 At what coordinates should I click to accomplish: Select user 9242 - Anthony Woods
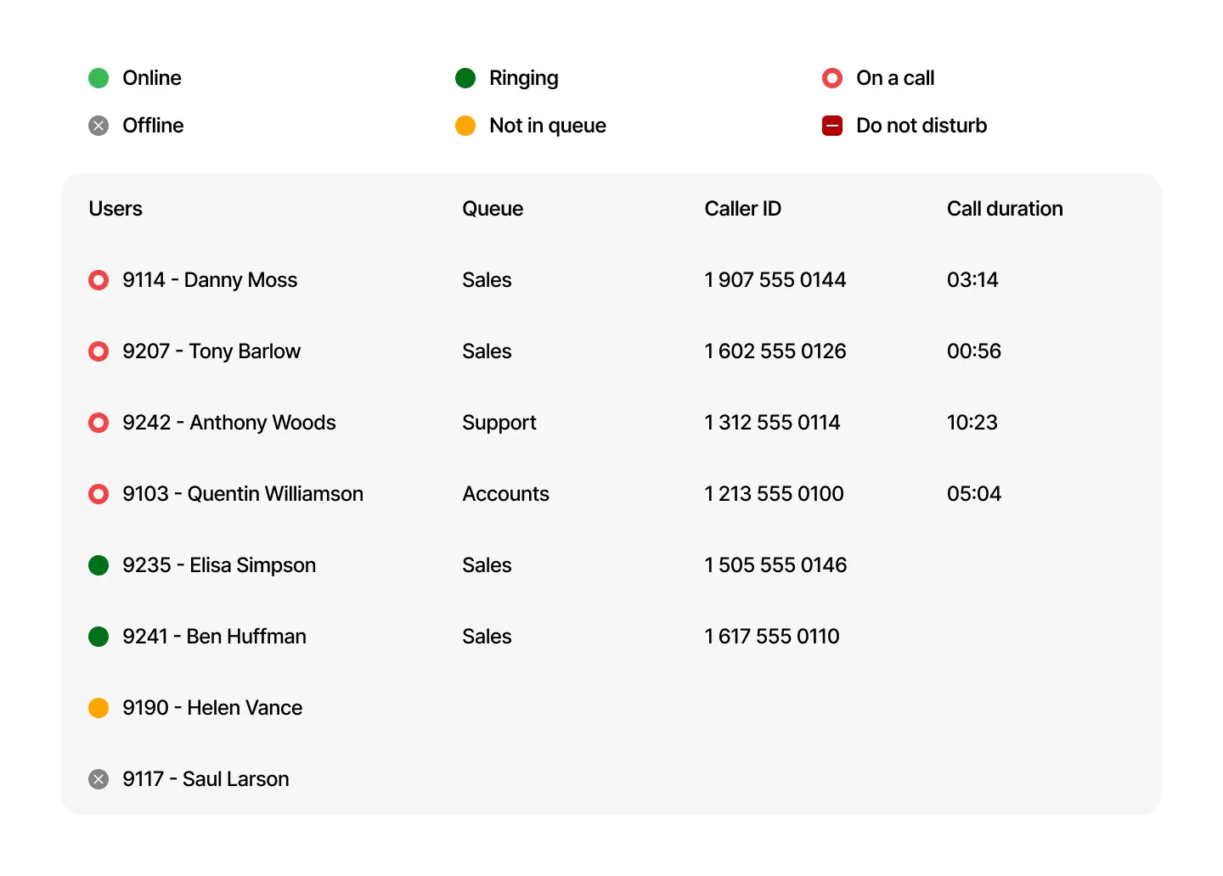(229, 423)
